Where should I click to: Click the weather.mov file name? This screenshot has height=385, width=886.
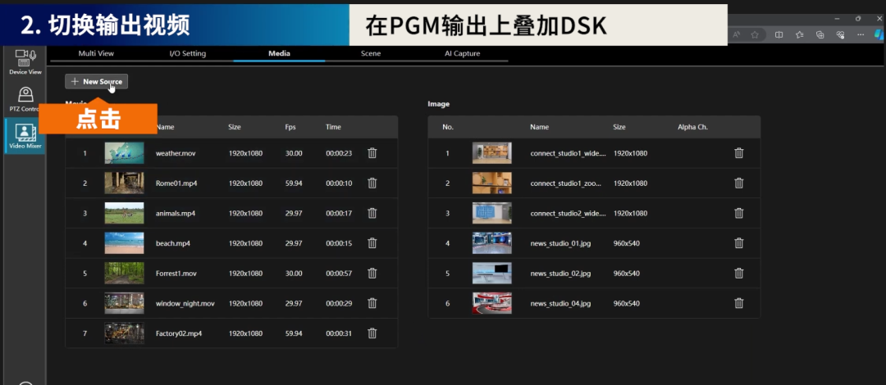[x=176, y=153]
